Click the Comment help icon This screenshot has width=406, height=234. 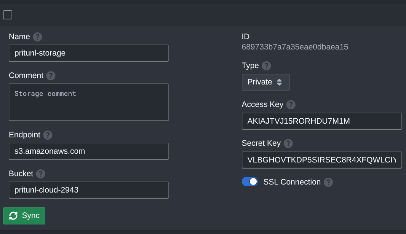point(50,75)
